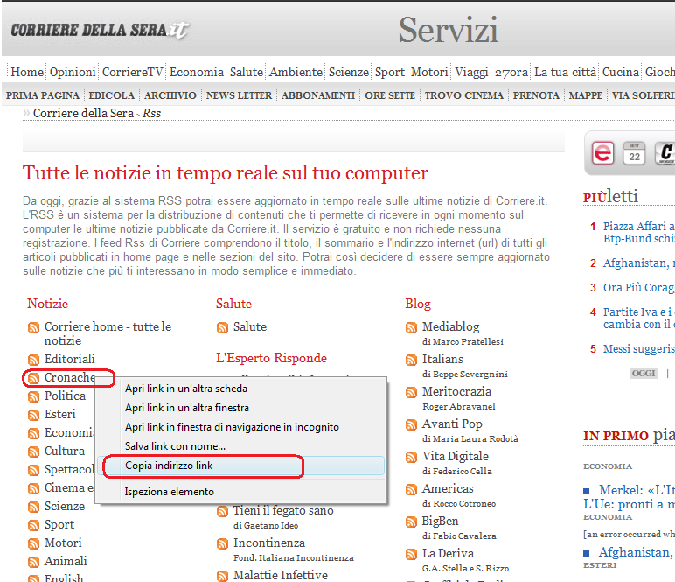
Task: Open 27ora in top navigation
Action: tap(511, 72)
